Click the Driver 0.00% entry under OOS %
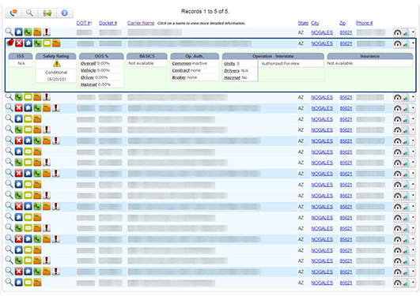Screen dimensions: 420x296 94,77
